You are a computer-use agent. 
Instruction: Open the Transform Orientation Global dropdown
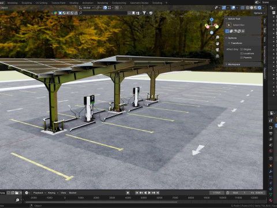click(x=87, y=8)
